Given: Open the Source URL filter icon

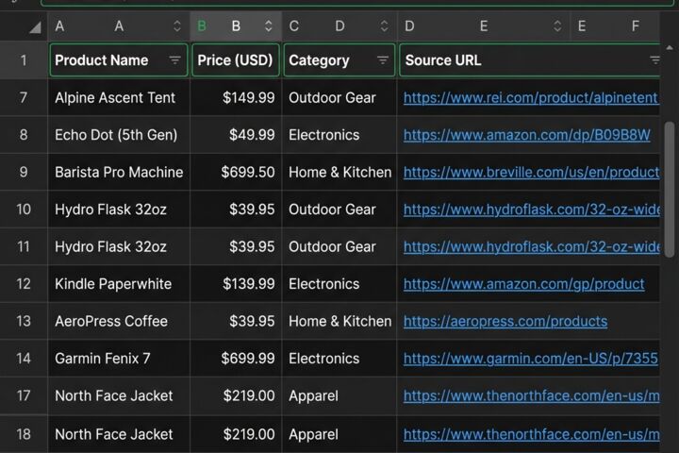Looking at the screenshot, I should 654,60.
